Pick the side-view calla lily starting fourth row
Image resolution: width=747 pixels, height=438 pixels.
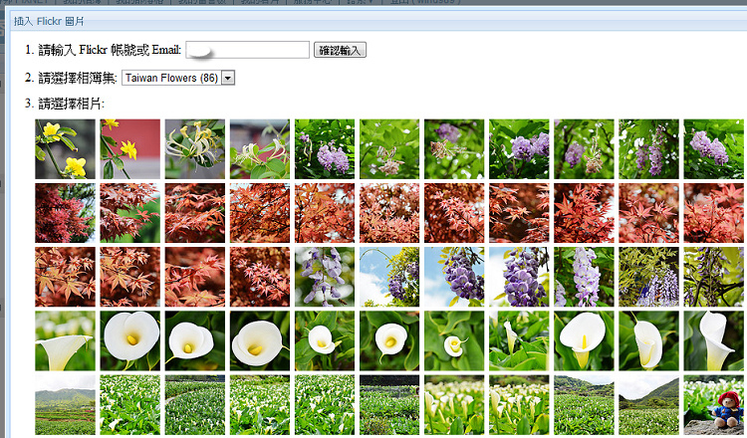[65, 340]
